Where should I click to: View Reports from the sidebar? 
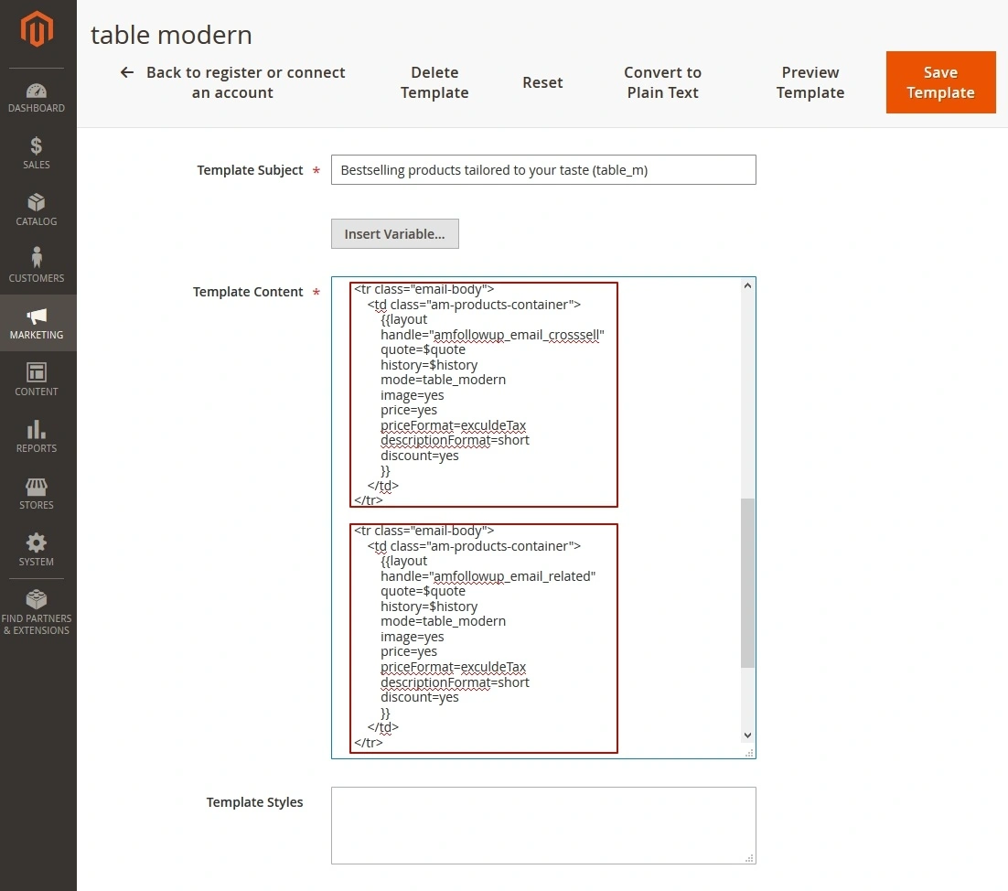click(37, 436)
